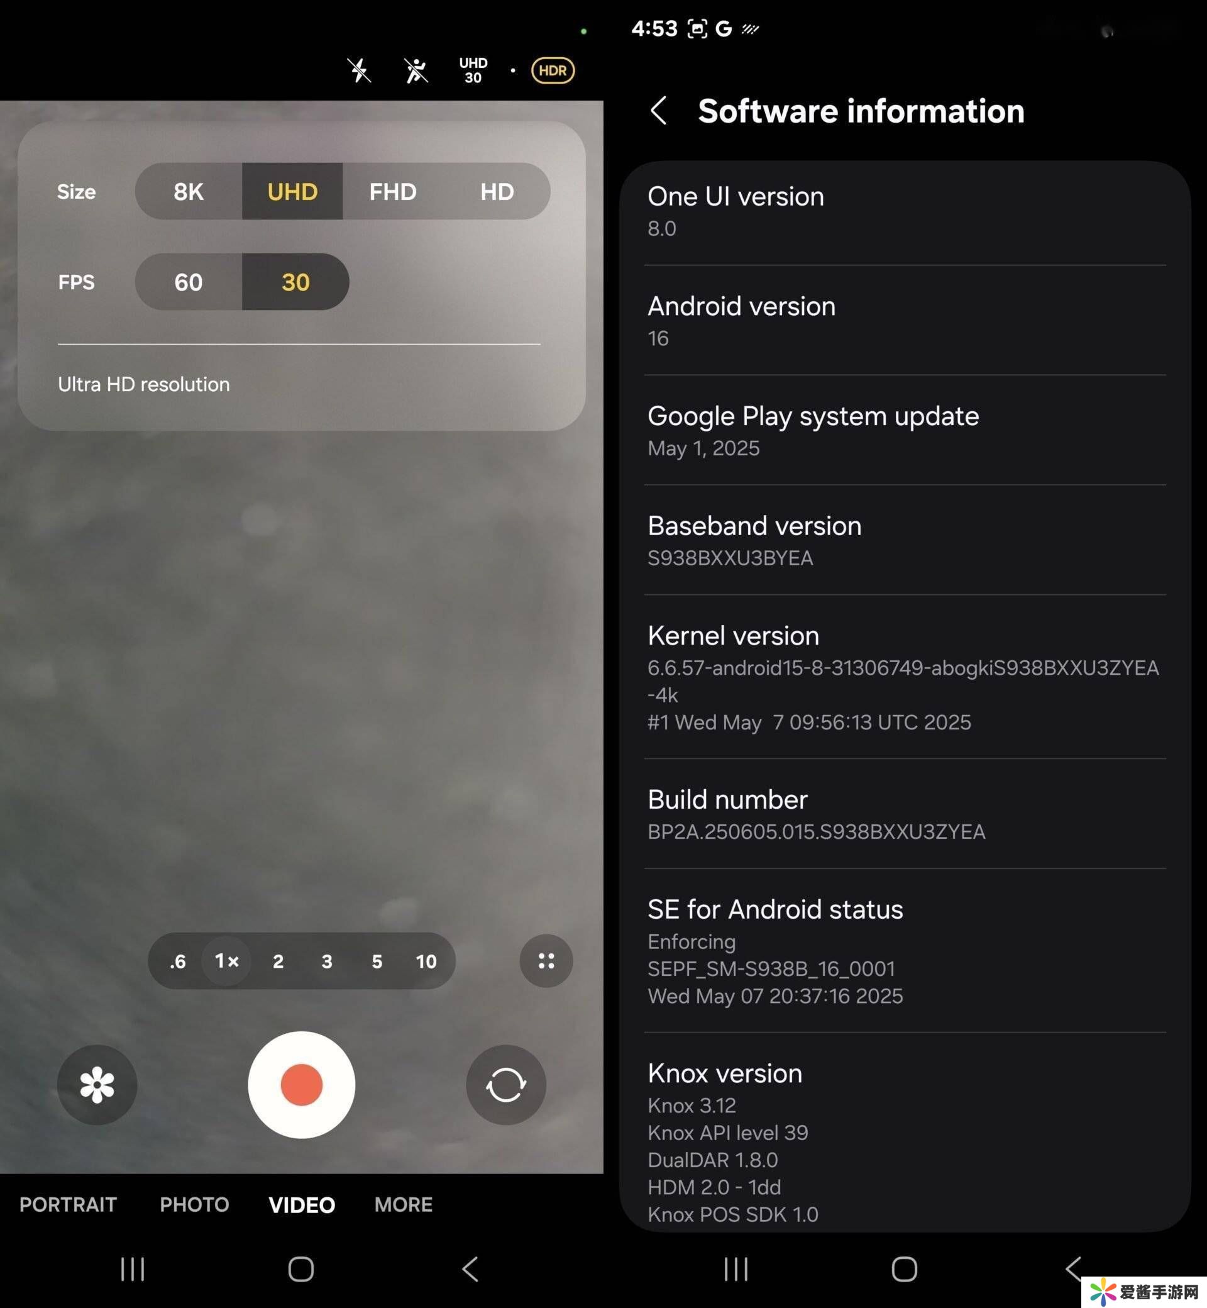Viewport: 1207px width, 1308px height.
Task: Open the MORE camera modes tab
Action: [x=403, y=1204]
